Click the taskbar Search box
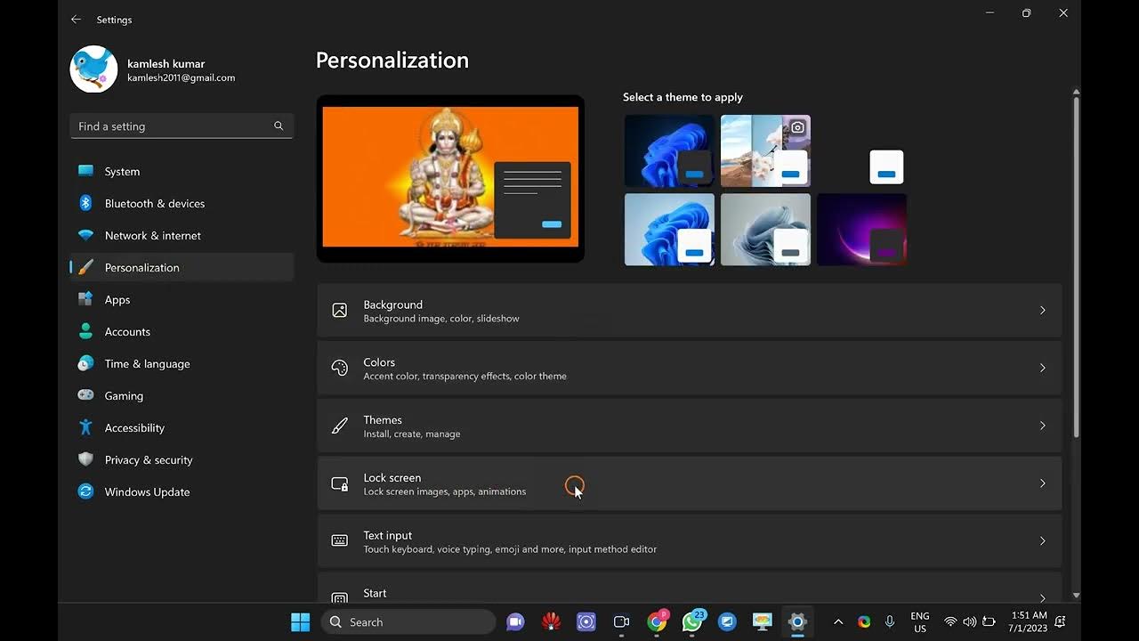 pyautogui.click(x=408, y=622)
